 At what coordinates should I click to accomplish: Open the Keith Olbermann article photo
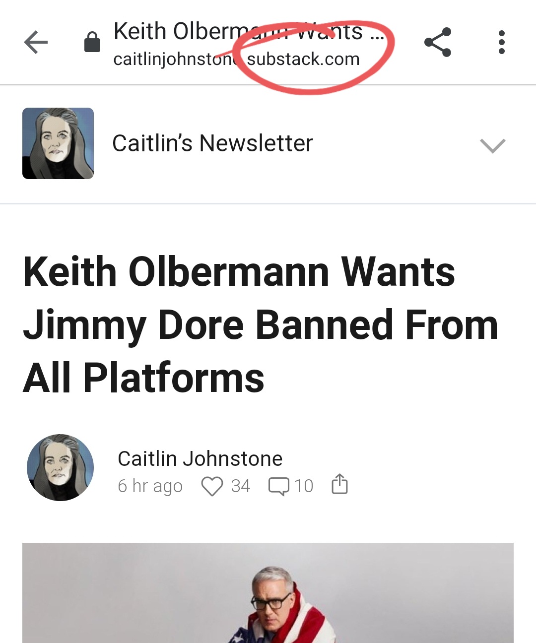(268, 593)
